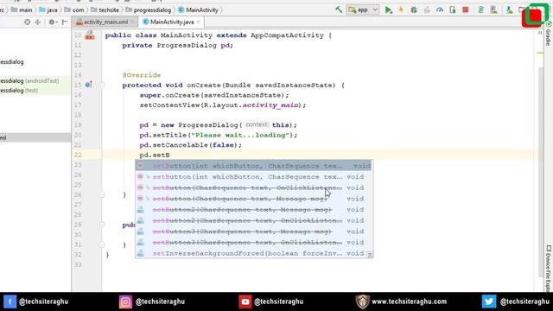Click the private ProgressDialog pd declaration
The image size is (553, 311).
[x=177, y=45]
